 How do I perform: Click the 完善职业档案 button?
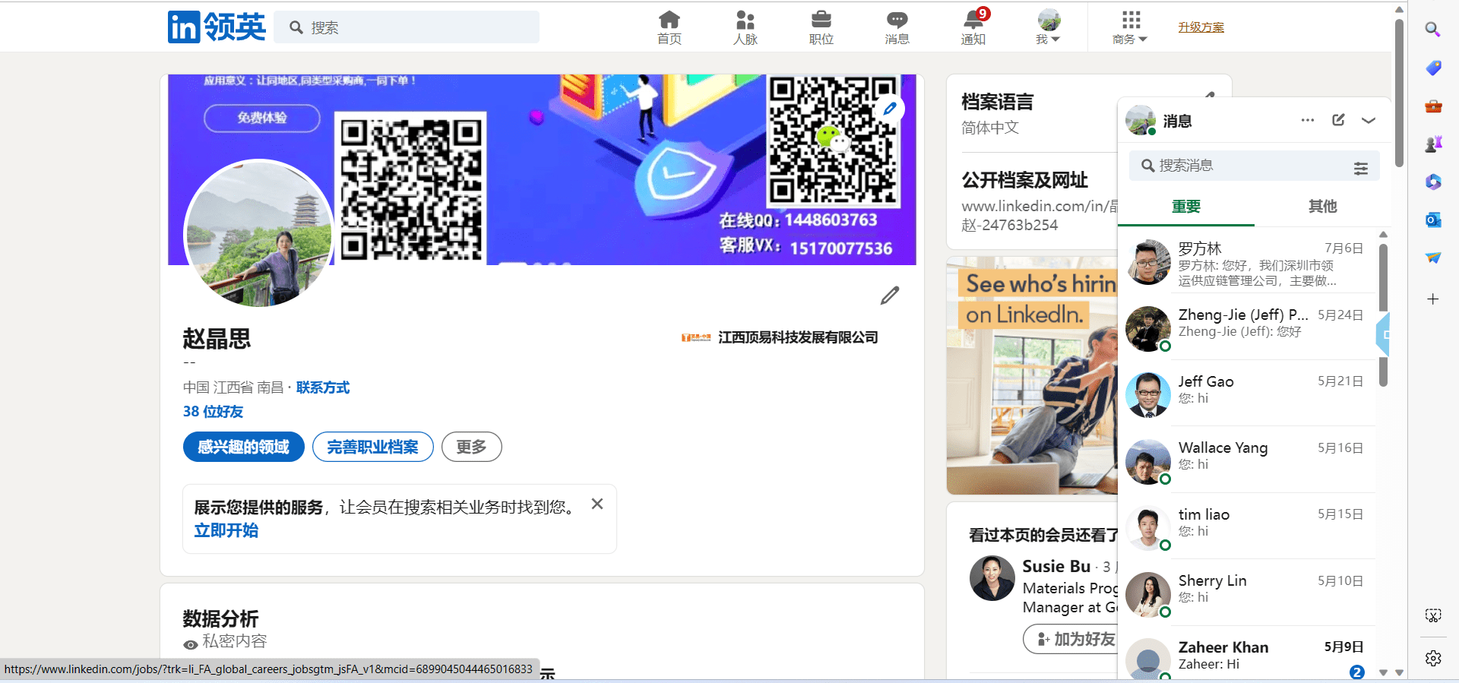pos(372,447)
